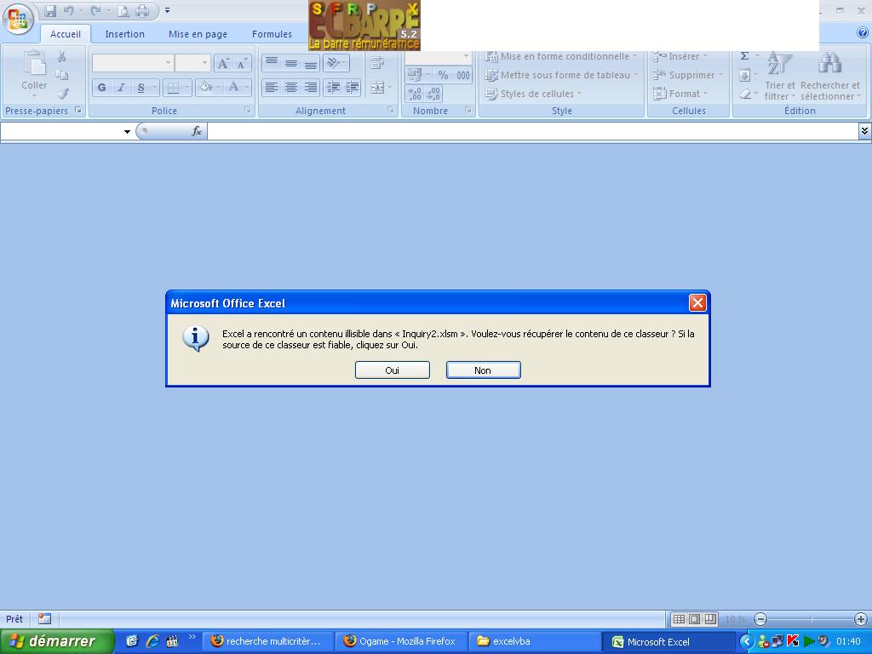This screenshot has height=654, width=872.
Task: Open the Insérer cells dropdown
Action: coord(680,56)
